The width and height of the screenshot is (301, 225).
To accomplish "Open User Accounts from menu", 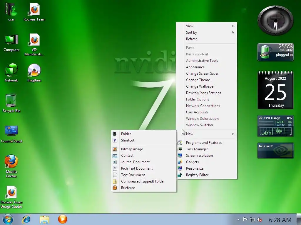I will coord(207,112).
